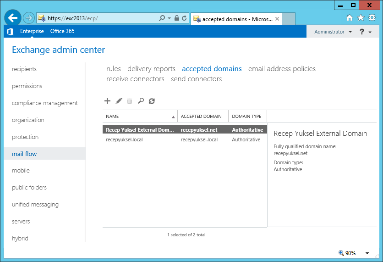Open the receive connectors tab
Screen dimensions: 383x262
click(135, 79)
